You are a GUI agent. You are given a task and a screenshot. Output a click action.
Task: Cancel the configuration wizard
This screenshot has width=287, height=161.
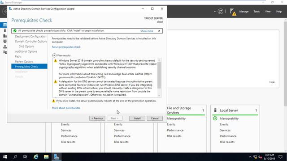tap(155, 118)
